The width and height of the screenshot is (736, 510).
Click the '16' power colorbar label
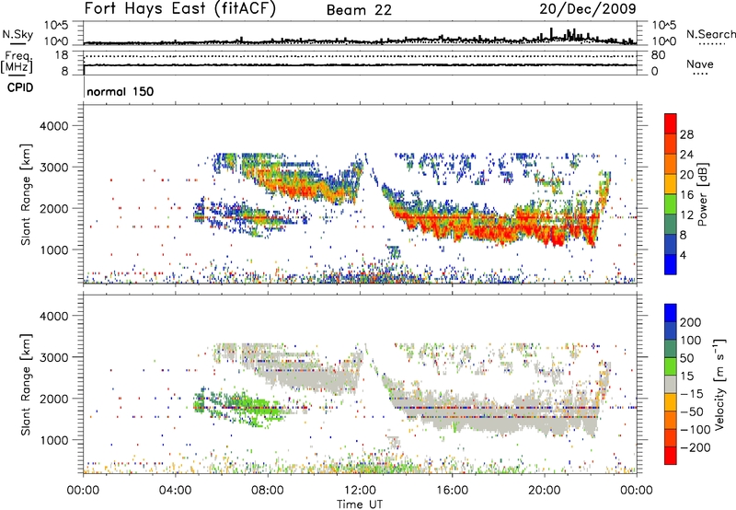tap(686, 195)
